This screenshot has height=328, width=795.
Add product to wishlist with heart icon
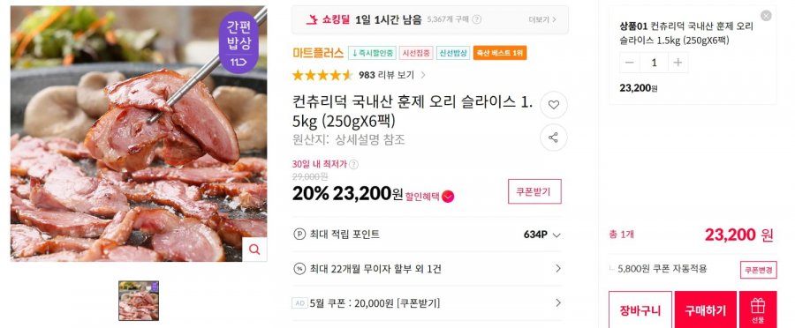tap(554, 105)
